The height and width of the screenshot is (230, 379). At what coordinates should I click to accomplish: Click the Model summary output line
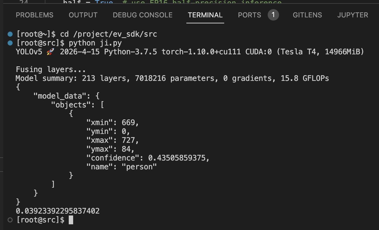point(172,78)
